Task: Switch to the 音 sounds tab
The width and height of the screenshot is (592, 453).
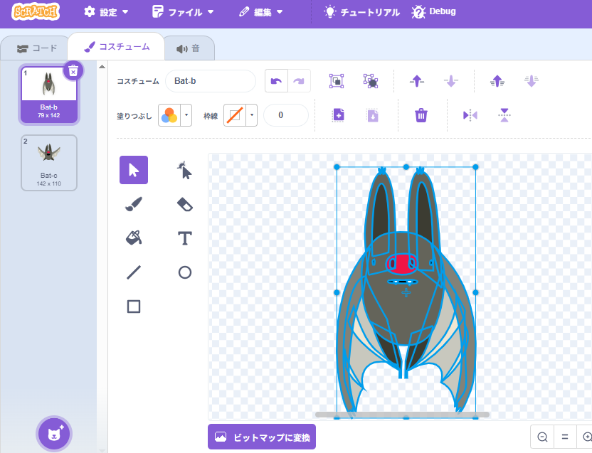Action: pos(189,48)
